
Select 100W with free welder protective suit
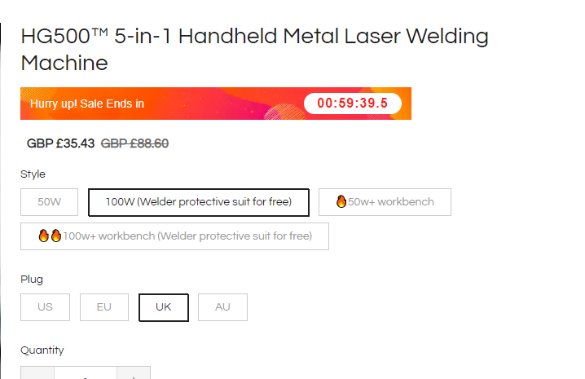point(199,202)
